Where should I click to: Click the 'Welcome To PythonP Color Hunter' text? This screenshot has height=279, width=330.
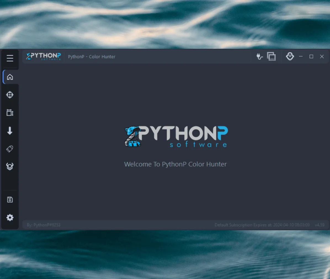[175, 164]
